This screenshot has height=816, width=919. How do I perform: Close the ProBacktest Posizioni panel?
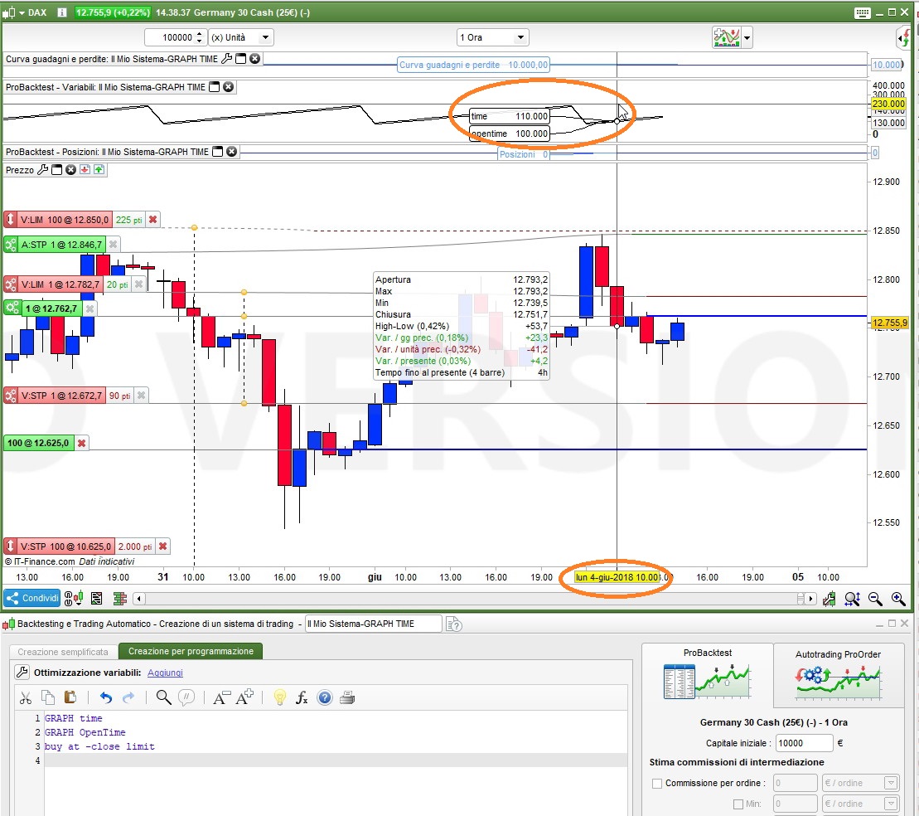click(232, 152)
